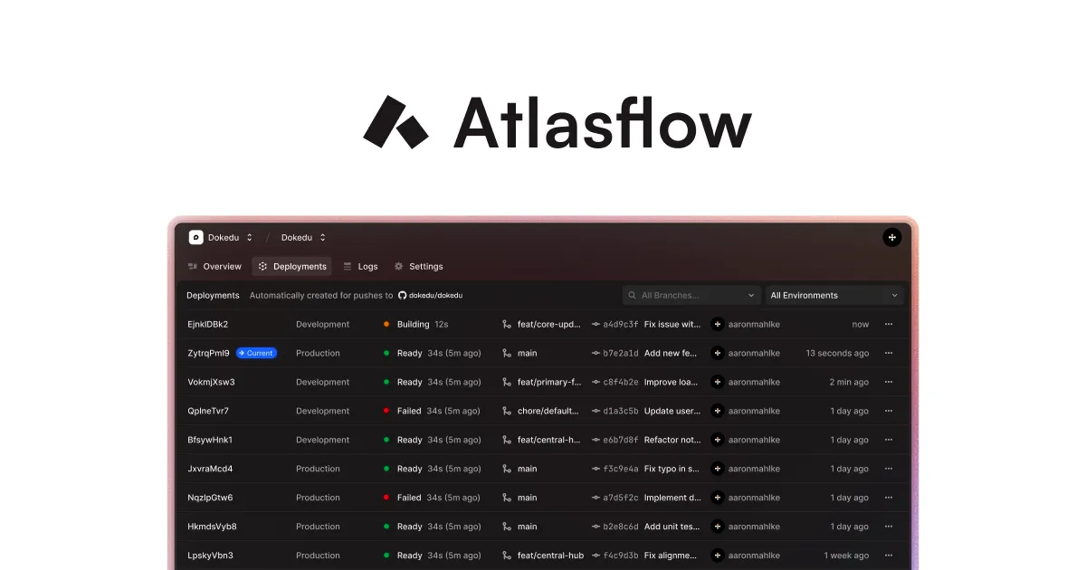
Task: Go to the Settings tab
Action: pos(418,266)
